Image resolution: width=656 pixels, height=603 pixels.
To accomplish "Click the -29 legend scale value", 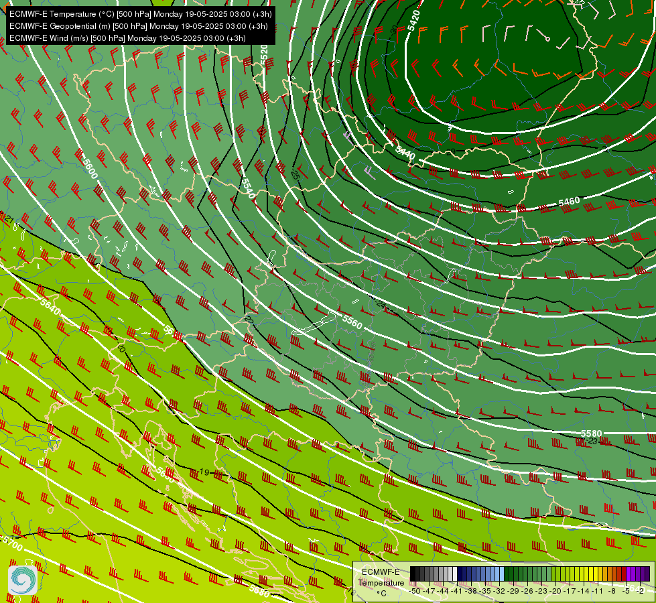I will point(513,591).
